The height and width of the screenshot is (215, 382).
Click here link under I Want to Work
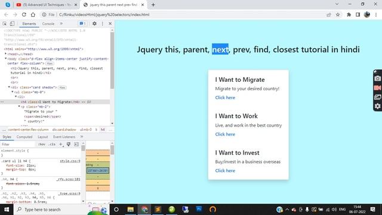[225, 134]
